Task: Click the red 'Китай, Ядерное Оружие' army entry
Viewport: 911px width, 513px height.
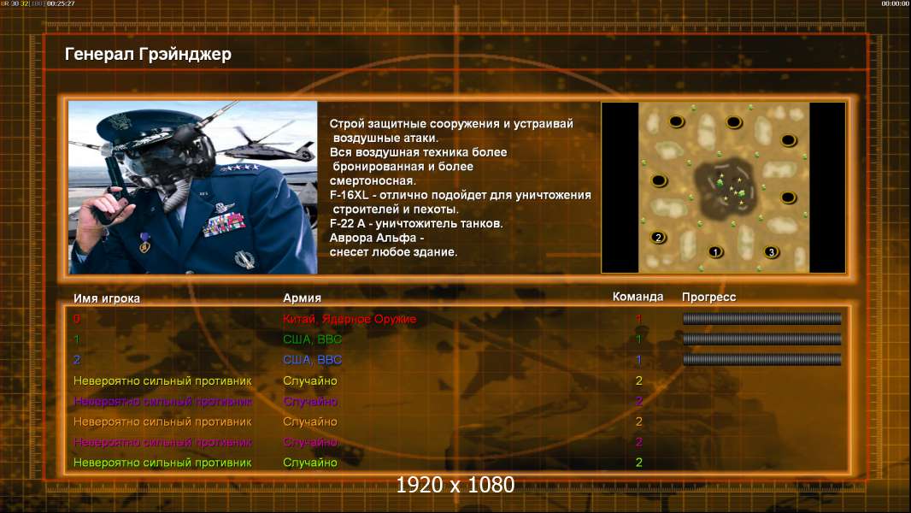Action: pyautogui.click(x=350, y=318)
